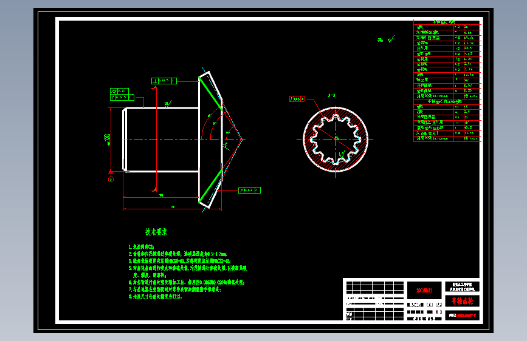This screenshot has width=527, height=341.
Task: Select the red 半轴齿轮 title in the title block
Action: [462, 301]
